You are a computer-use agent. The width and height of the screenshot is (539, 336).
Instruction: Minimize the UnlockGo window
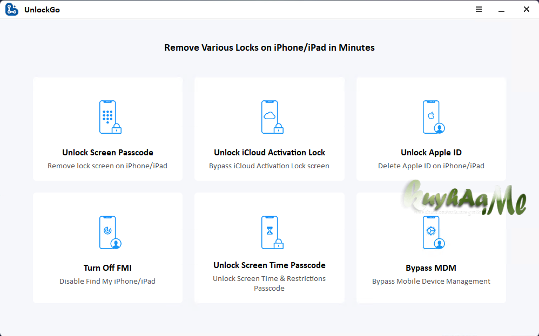tap(502, 11)
